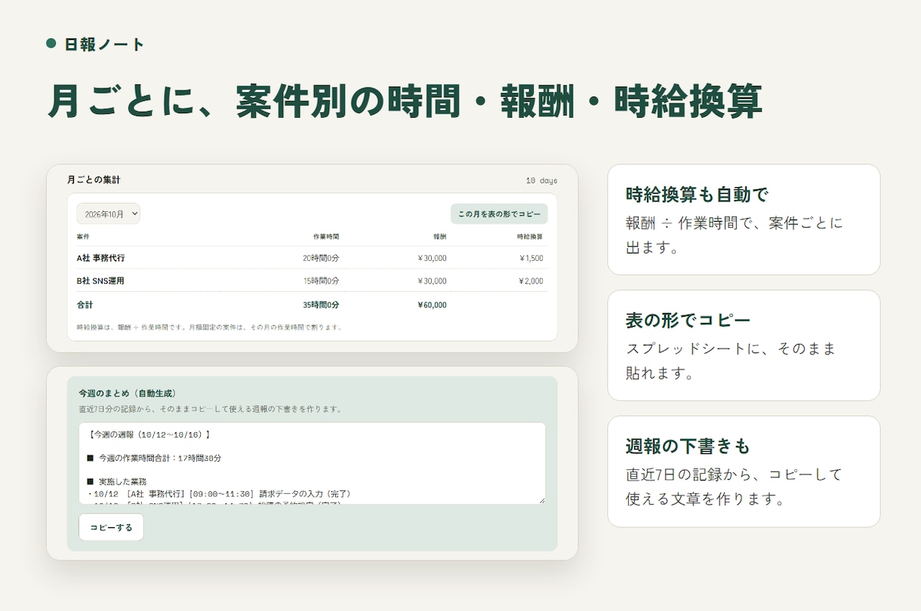This screenshot has height=611, width=921.
Task: Click the 20時間0分 work time cell
Action: tap(321, 258)
